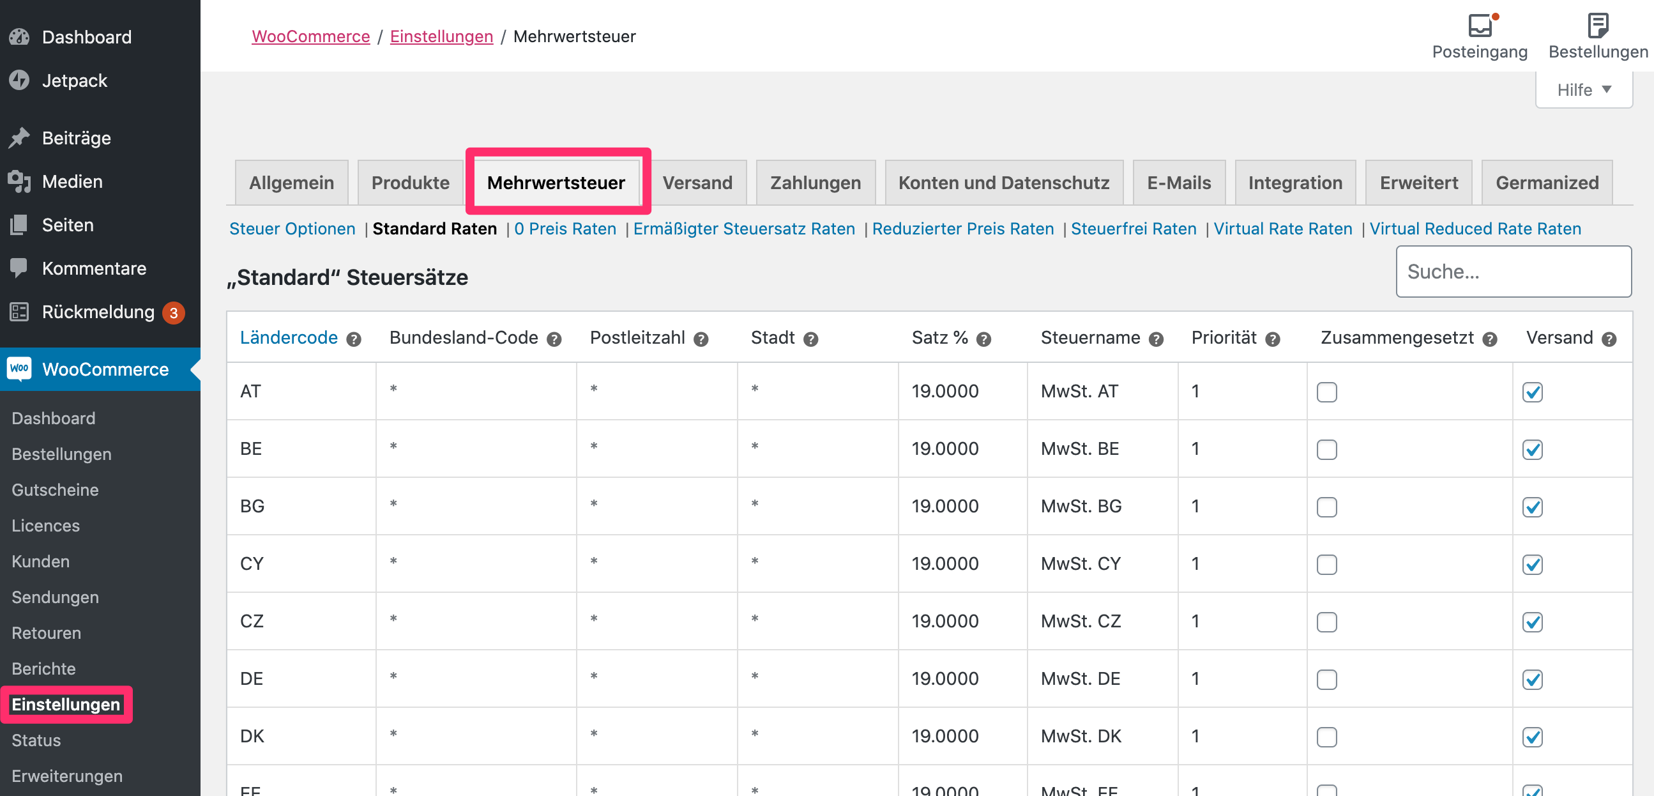
Task: Click help icon next to Zusammengesetzt
Action: coord(1490,339)
